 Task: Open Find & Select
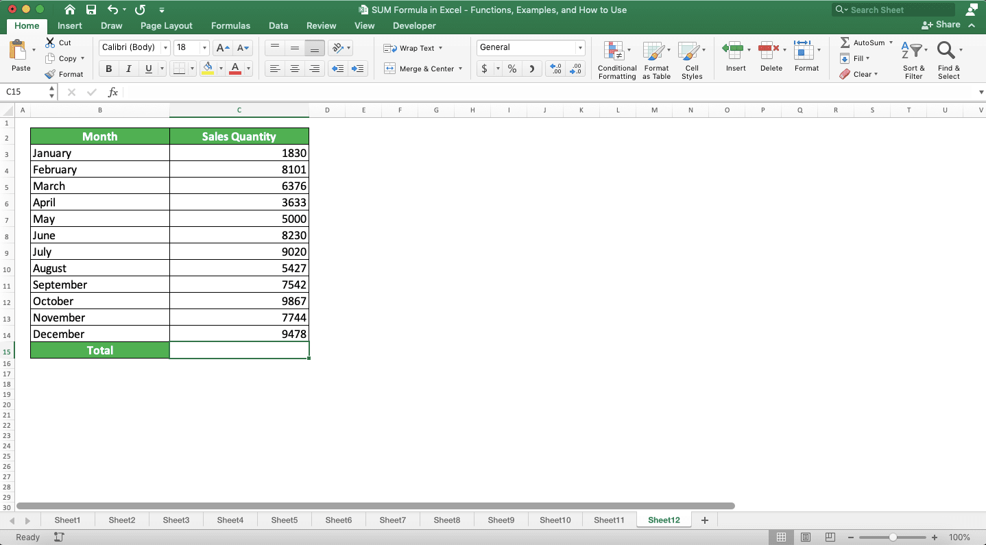click(948, 60)
